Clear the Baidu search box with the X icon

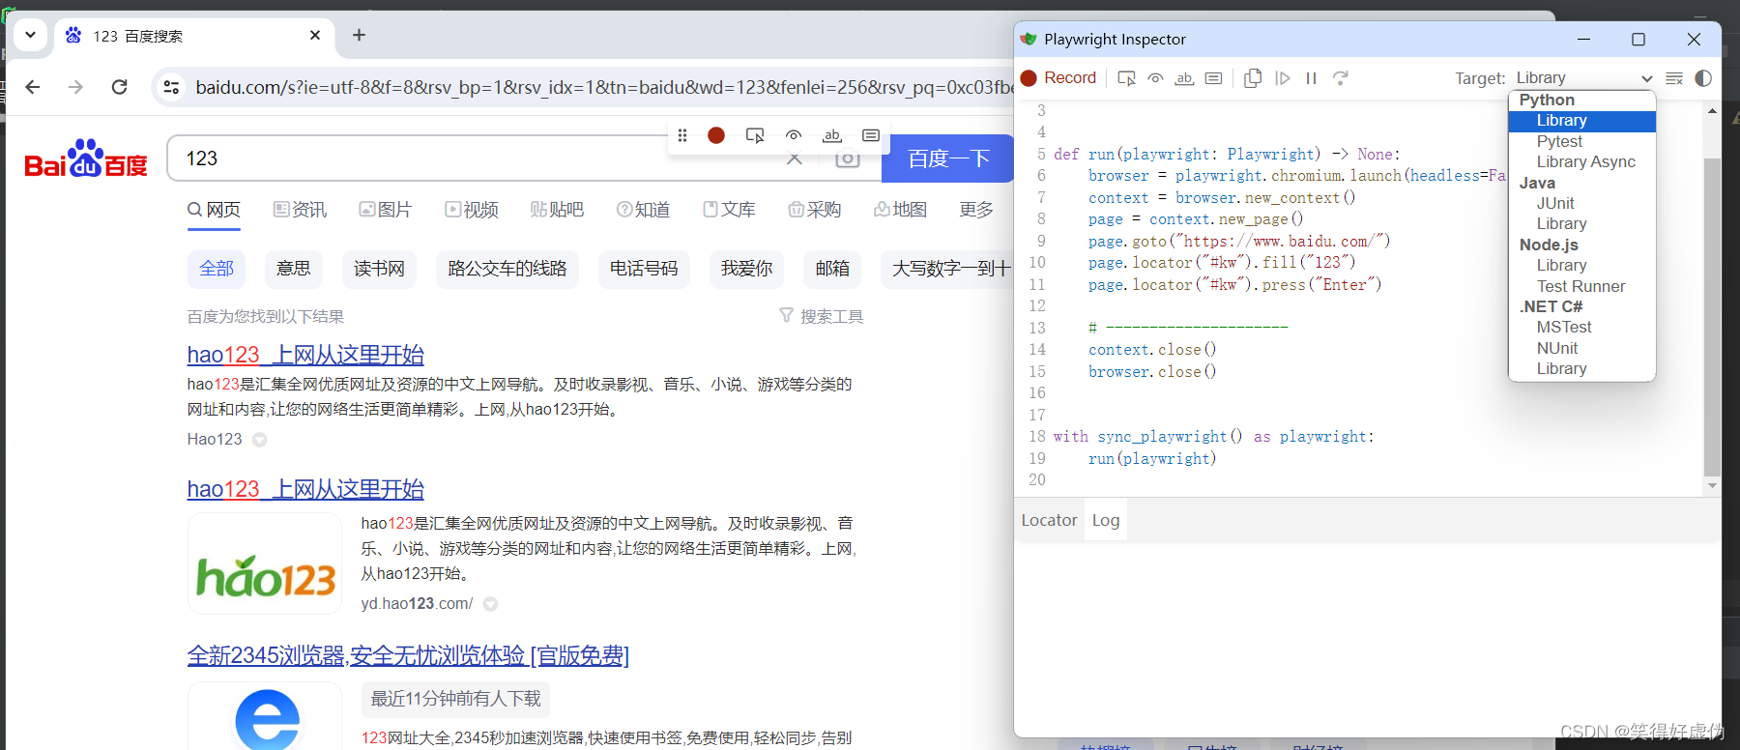(795, 159)
